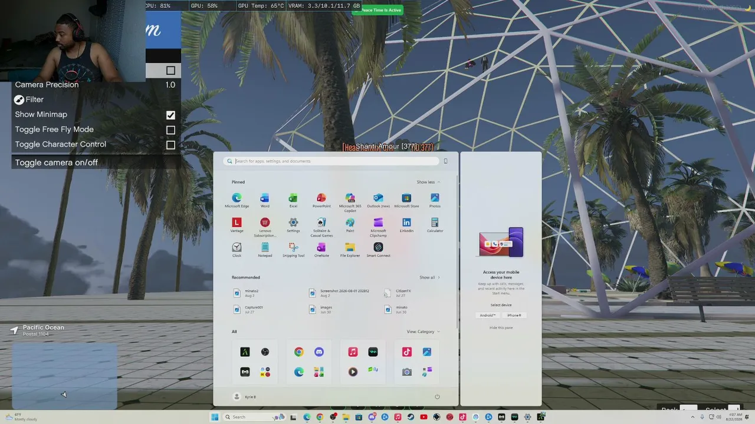The image size is (755, 424).
Task: Expand recommended items with Show all
Action: tap(429, 277)
